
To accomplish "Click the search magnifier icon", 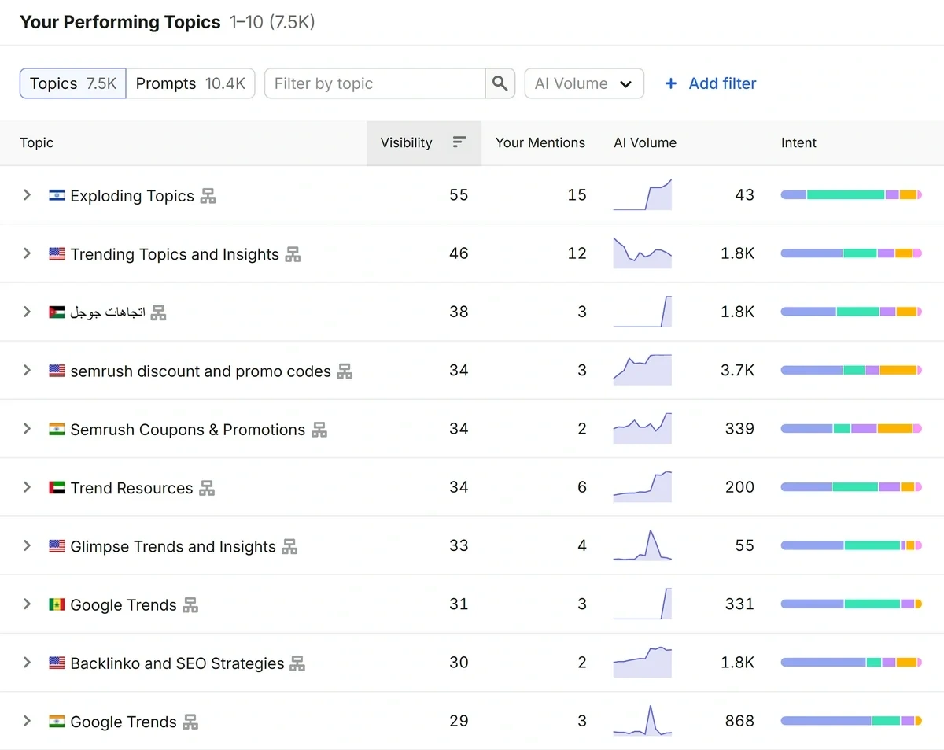I will (x=500, y=83).
